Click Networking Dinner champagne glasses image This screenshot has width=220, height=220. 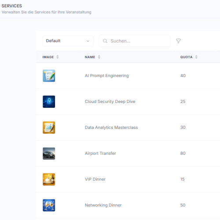49,205
